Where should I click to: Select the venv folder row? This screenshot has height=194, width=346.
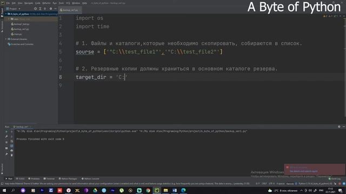click(31, 19)
